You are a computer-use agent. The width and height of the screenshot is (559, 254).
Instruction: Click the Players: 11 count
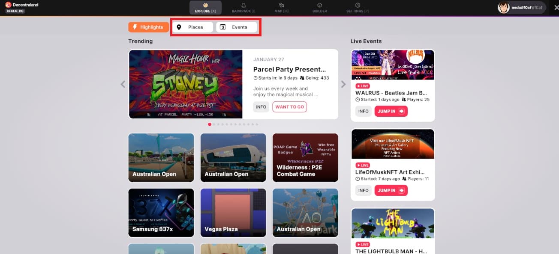[x=415, y=179]
